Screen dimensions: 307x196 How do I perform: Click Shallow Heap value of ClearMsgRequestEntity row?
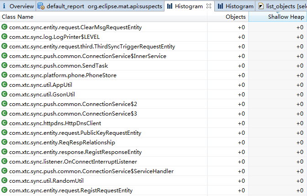(x=300, y=27)
